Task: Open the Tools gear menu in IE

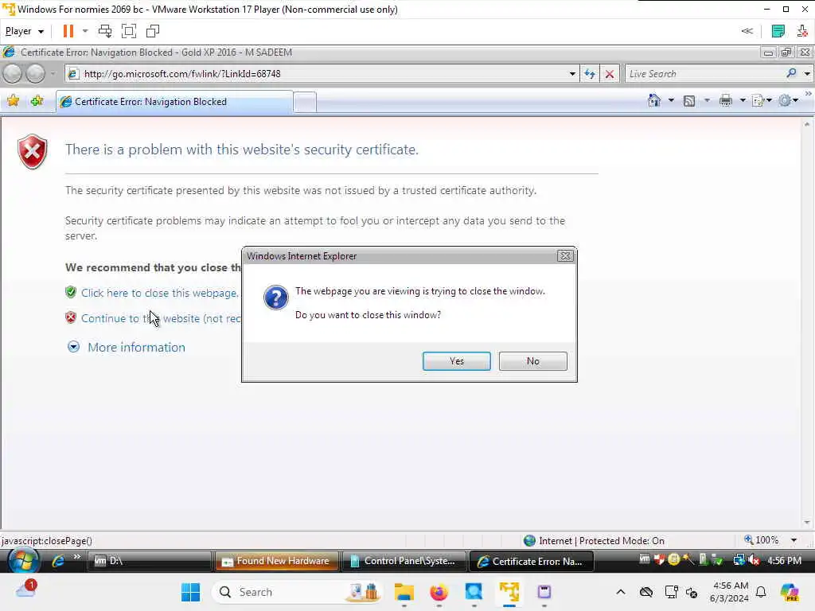Action: click(x=788, y=101)
